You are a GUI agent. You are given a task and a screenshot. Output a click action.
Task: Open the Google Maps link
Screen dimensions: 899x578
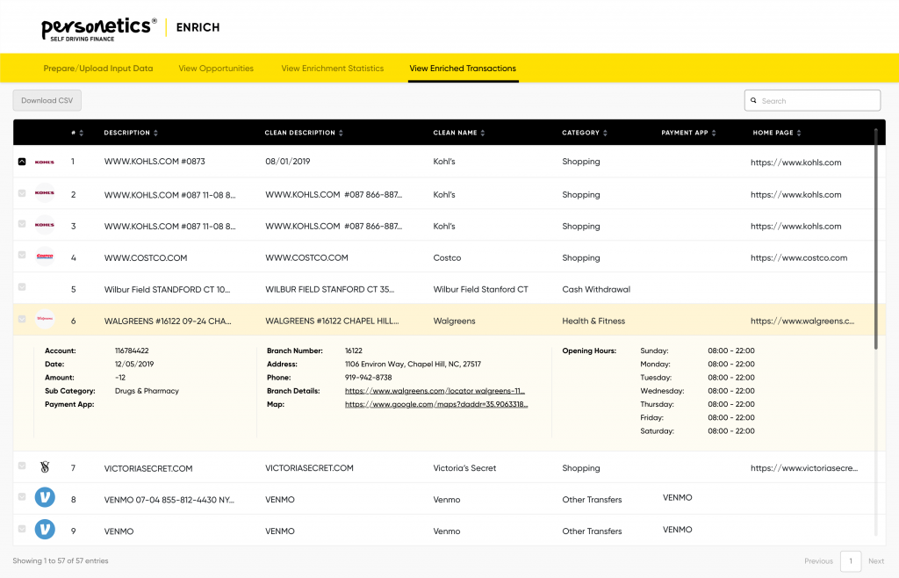click(x=436, y=404)
